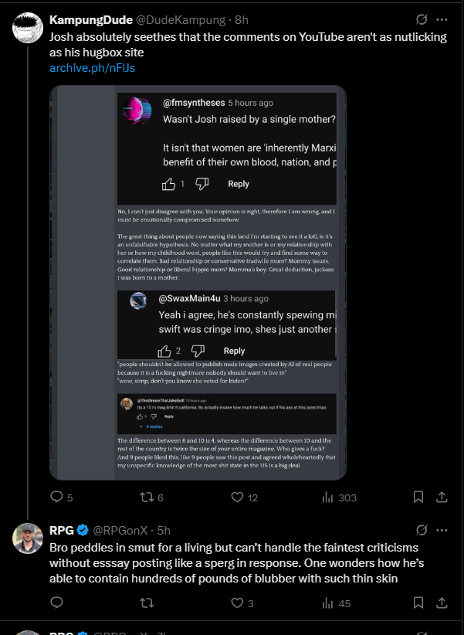Image resolution: width=464 pixels, height=635 pixels.
Task: Repost KampungDude's tweet
Action: click(144, 497)
